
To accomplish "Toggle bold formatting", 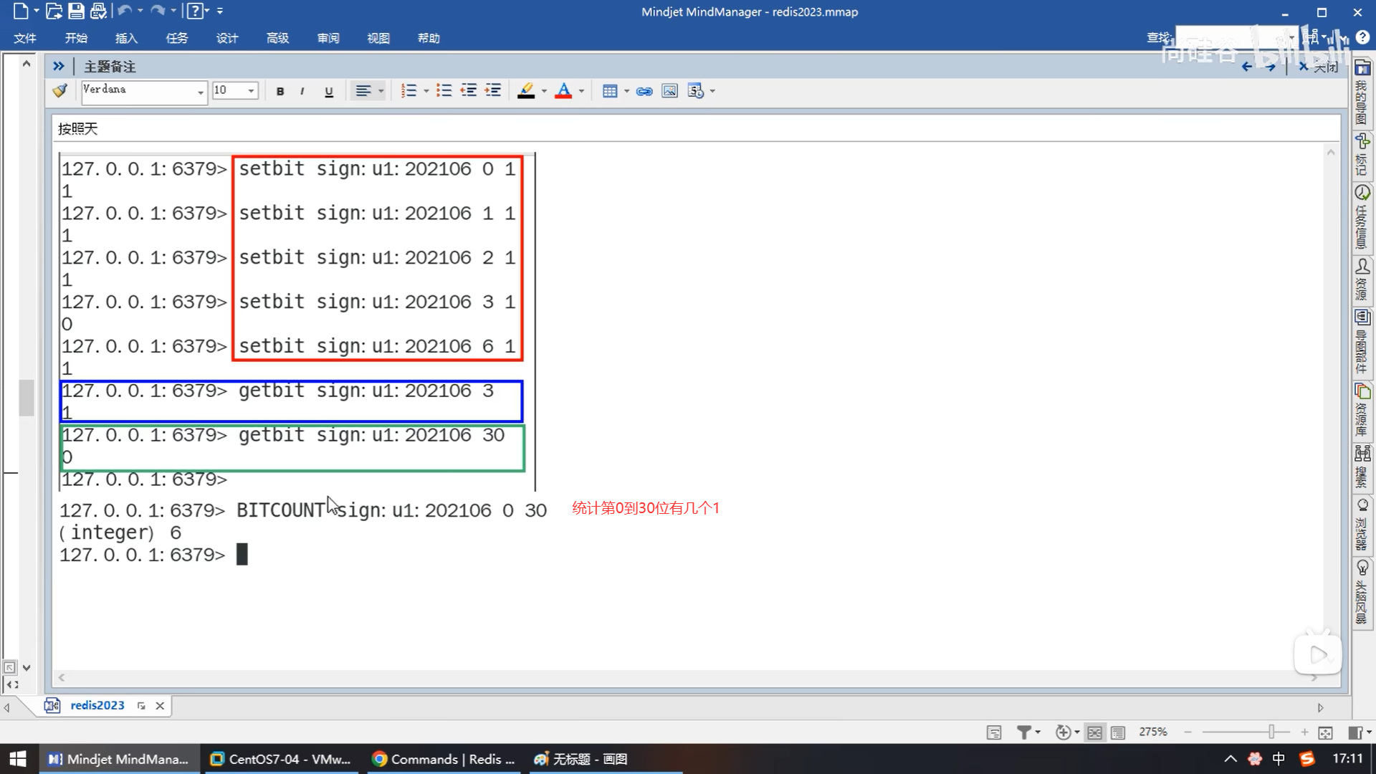I will click(x=280, y=91).
